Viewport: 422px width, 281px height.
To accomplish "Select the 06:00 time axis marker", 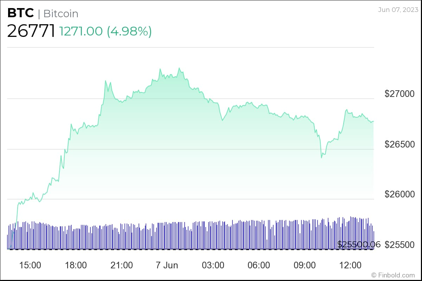I will click(x=259, y=265).
